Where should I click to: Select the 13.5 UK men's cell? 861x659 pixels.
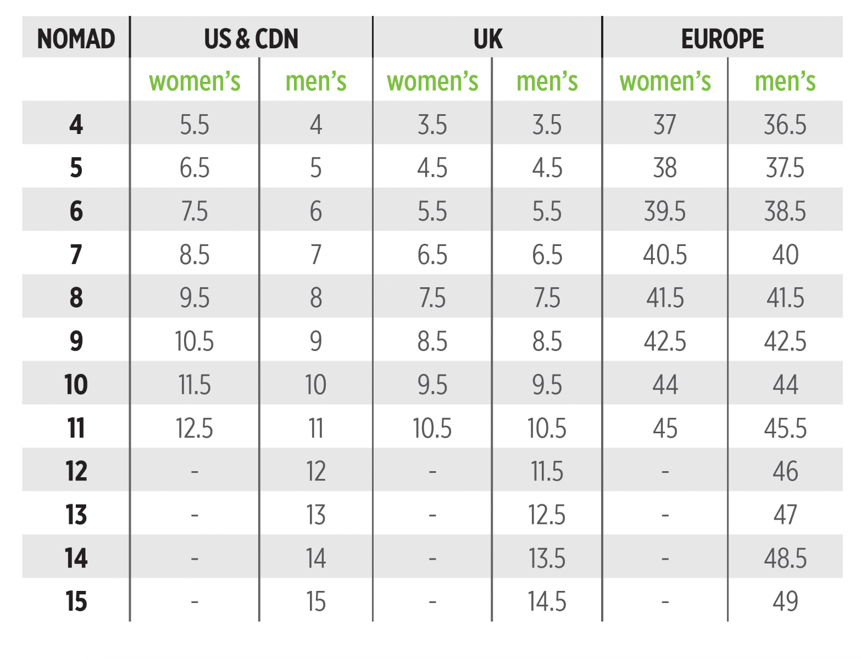pyautogui.click(x=547, y=559)
